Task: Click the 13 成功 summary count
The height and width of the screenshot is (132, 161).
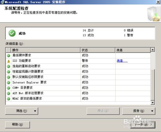Action: (x=88, y=35)
